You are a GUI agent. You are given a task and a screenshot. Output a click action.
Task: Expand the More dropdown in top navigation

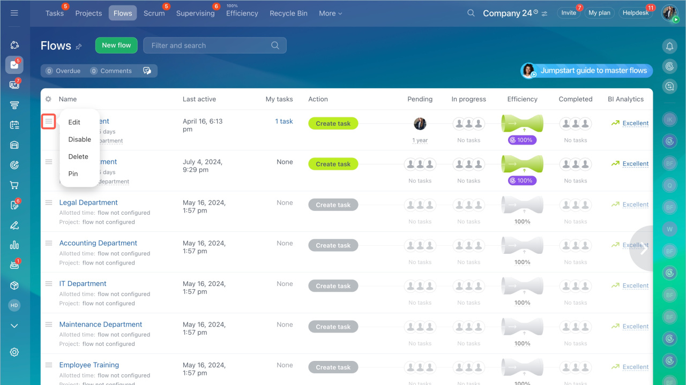pyautogui.click(x=330, y=13)
